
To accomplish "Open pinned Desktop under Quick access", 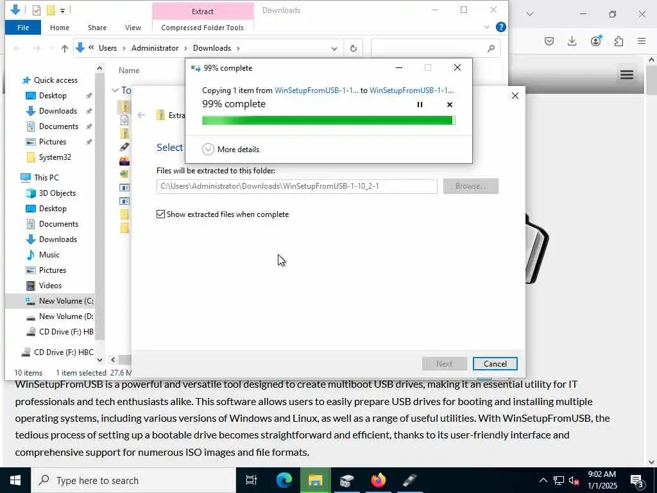I will pos(53,96).
